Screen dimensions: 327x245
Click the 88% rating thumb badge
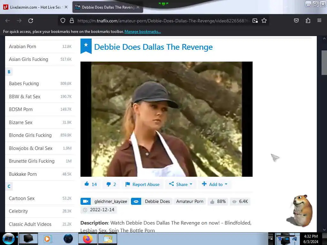tap(218, 202)
